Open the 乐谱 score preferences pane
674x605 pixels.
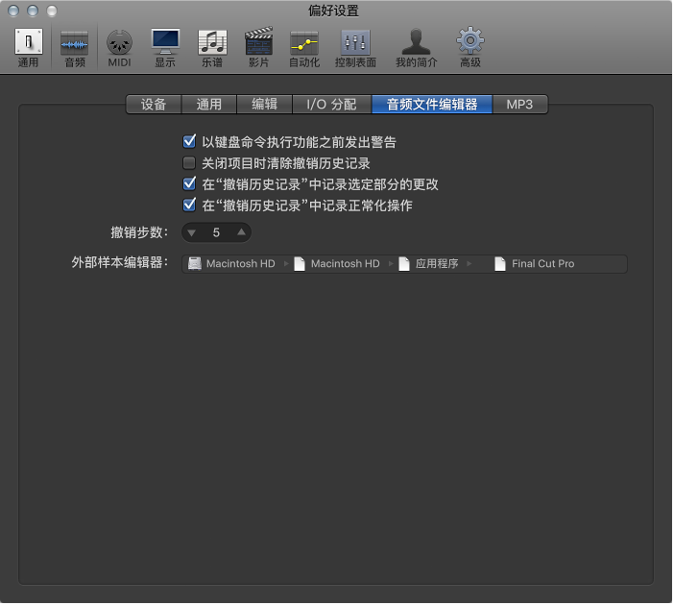tap(212, 47)
